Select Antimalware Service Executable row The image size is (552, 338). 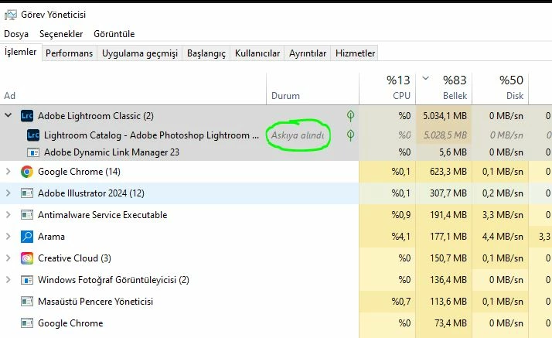(x=276, y=215)
